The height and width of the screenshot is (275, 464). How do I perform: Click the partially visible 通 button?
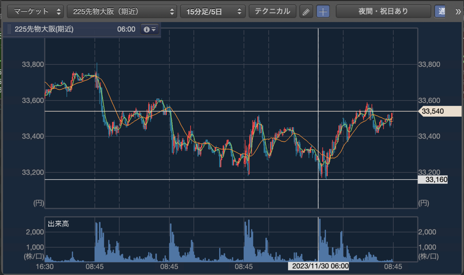pyautogui.click(x=440, y=11)
